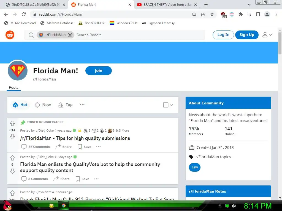Open the 3 Comments link
The width and height of the screenshot is (282, 211).
[34, 179]
